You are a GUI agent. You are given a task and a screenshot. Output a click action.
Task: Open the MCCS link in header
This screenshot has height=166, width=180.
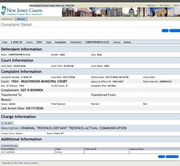177,6
